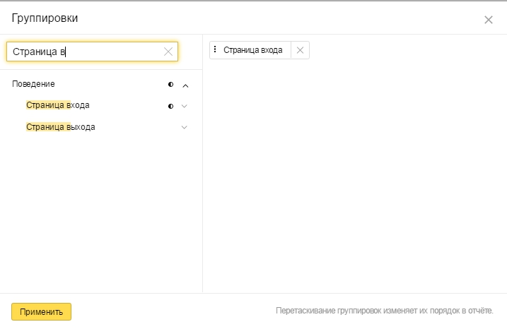The width and height of the screenshot is (507, 329).
Task: Focus the grouping search input field
Action: 87,52
